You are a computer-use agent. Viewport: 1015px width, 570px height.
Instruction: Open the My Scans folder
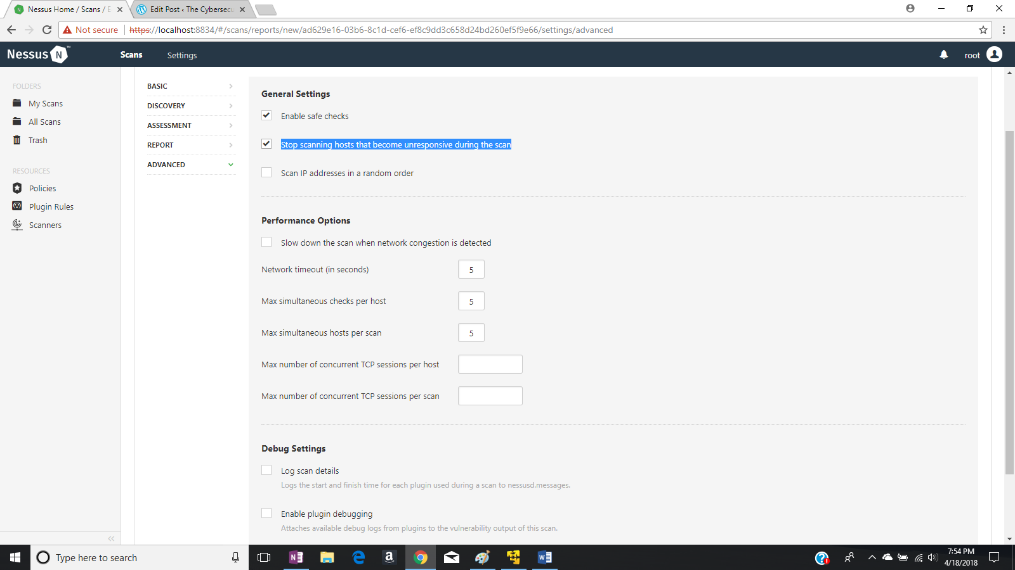44,103
